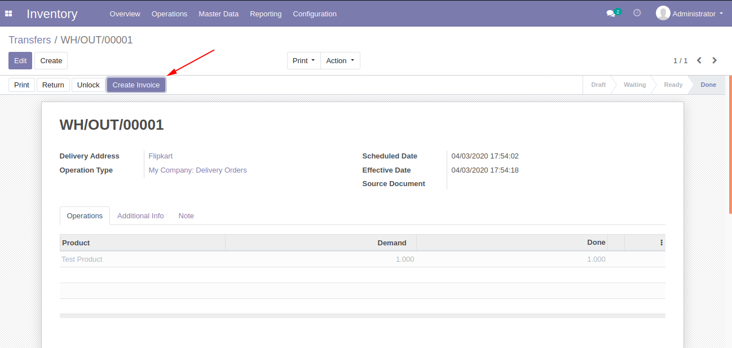Go to previous record arrow

point(699,60)
